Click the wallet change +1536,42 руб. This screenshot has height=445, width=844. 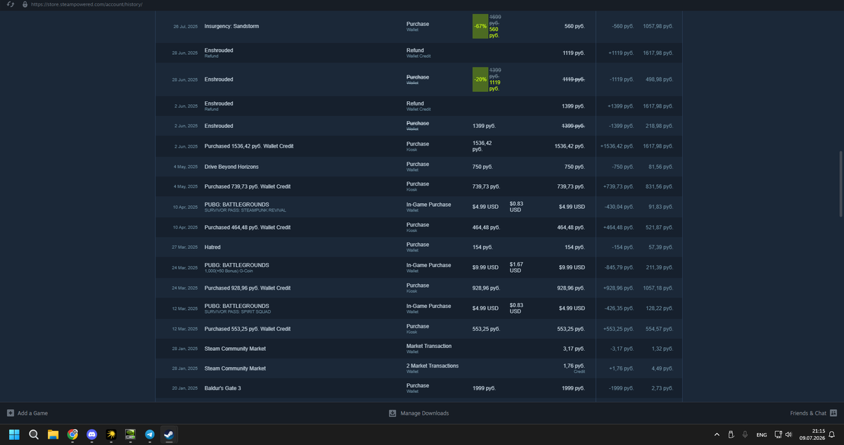tap(618, 146)
